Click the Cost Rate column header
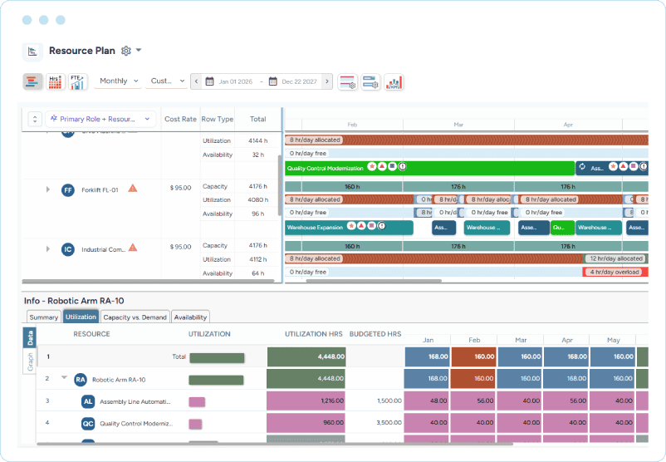 click(x=180, y=119)
